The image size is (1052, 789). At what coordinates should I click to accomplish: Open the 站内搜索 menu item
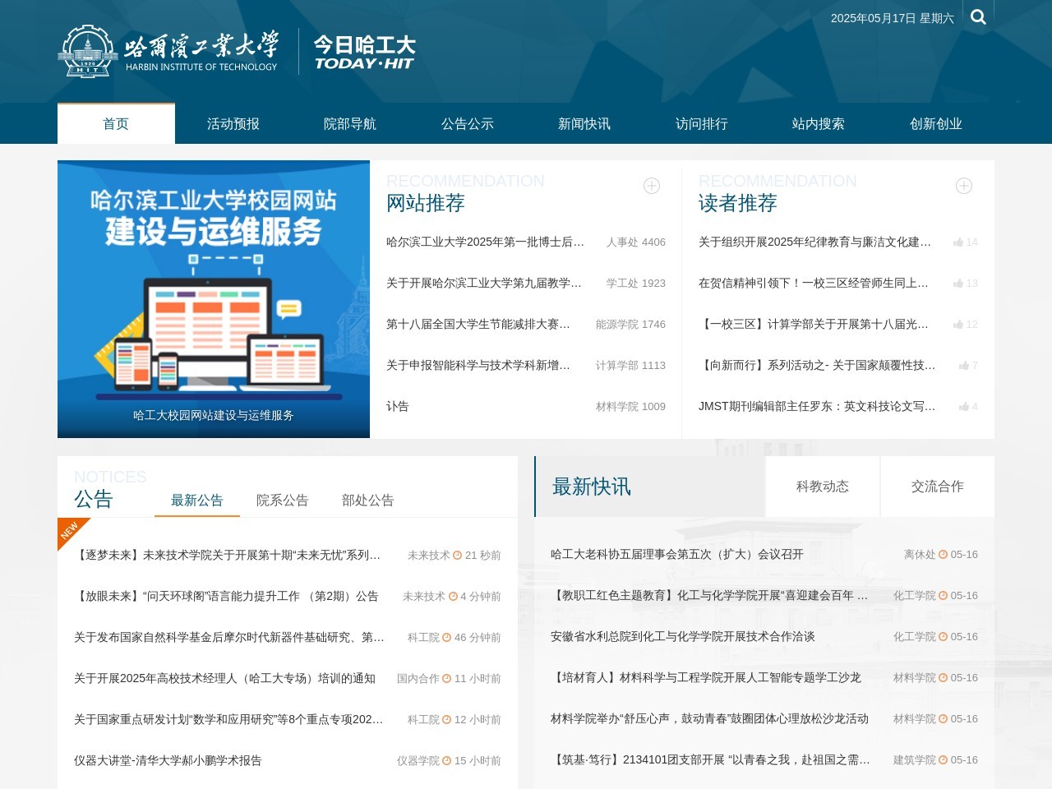click(x=819, y=124)
